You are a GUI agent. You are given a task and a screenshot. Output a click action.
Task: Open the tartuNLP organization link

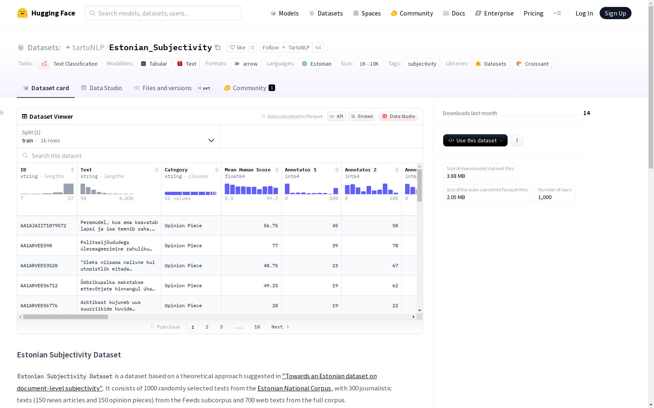pyautogui.click(x=88, y=48)
